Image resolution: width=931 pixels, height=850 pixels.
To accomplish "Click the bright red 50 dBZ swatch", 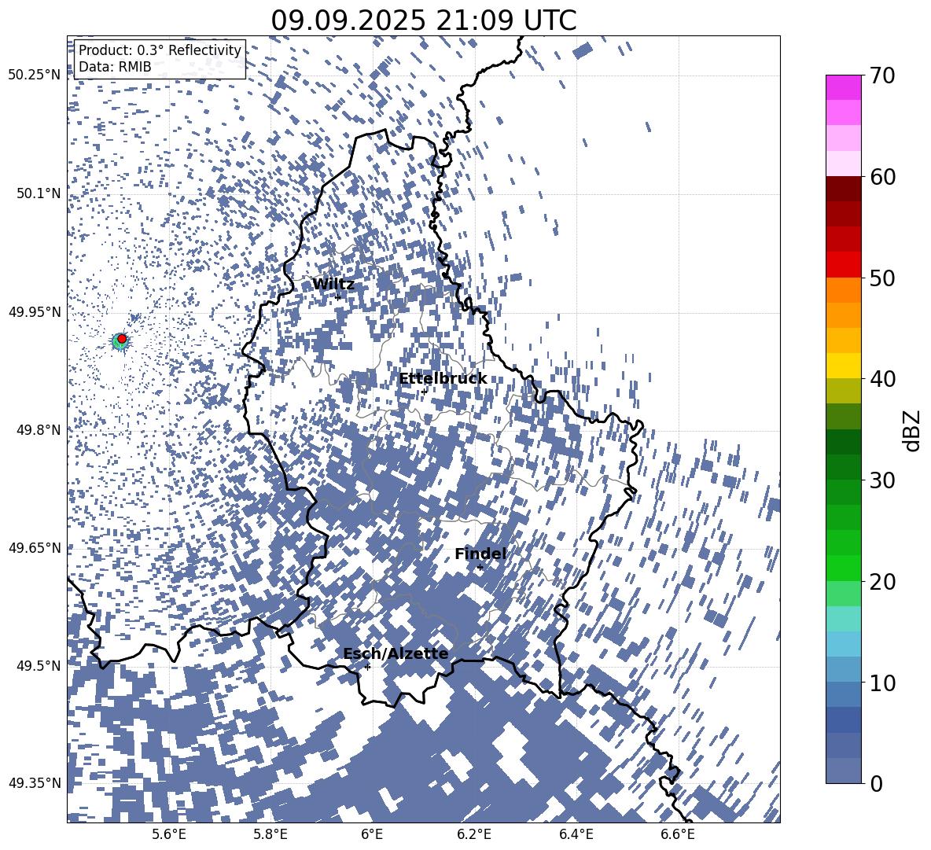I will (x=843, y=265).
